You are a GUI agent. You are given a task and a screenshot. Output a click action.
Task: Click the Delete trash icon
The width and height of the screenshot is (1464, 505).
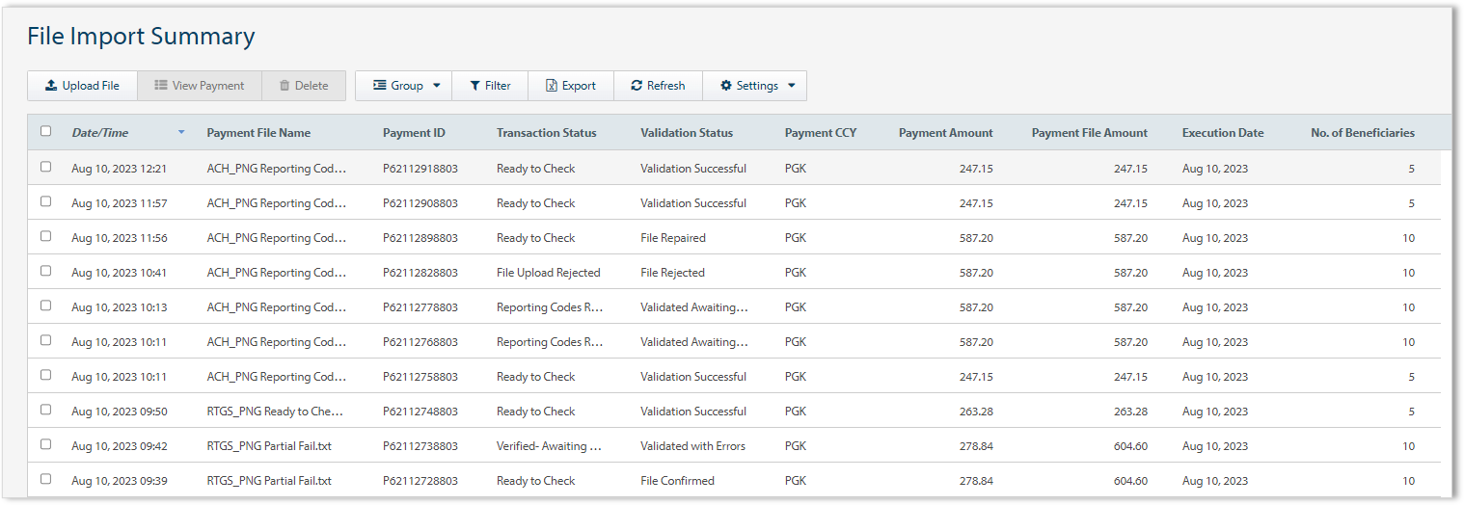285,86
